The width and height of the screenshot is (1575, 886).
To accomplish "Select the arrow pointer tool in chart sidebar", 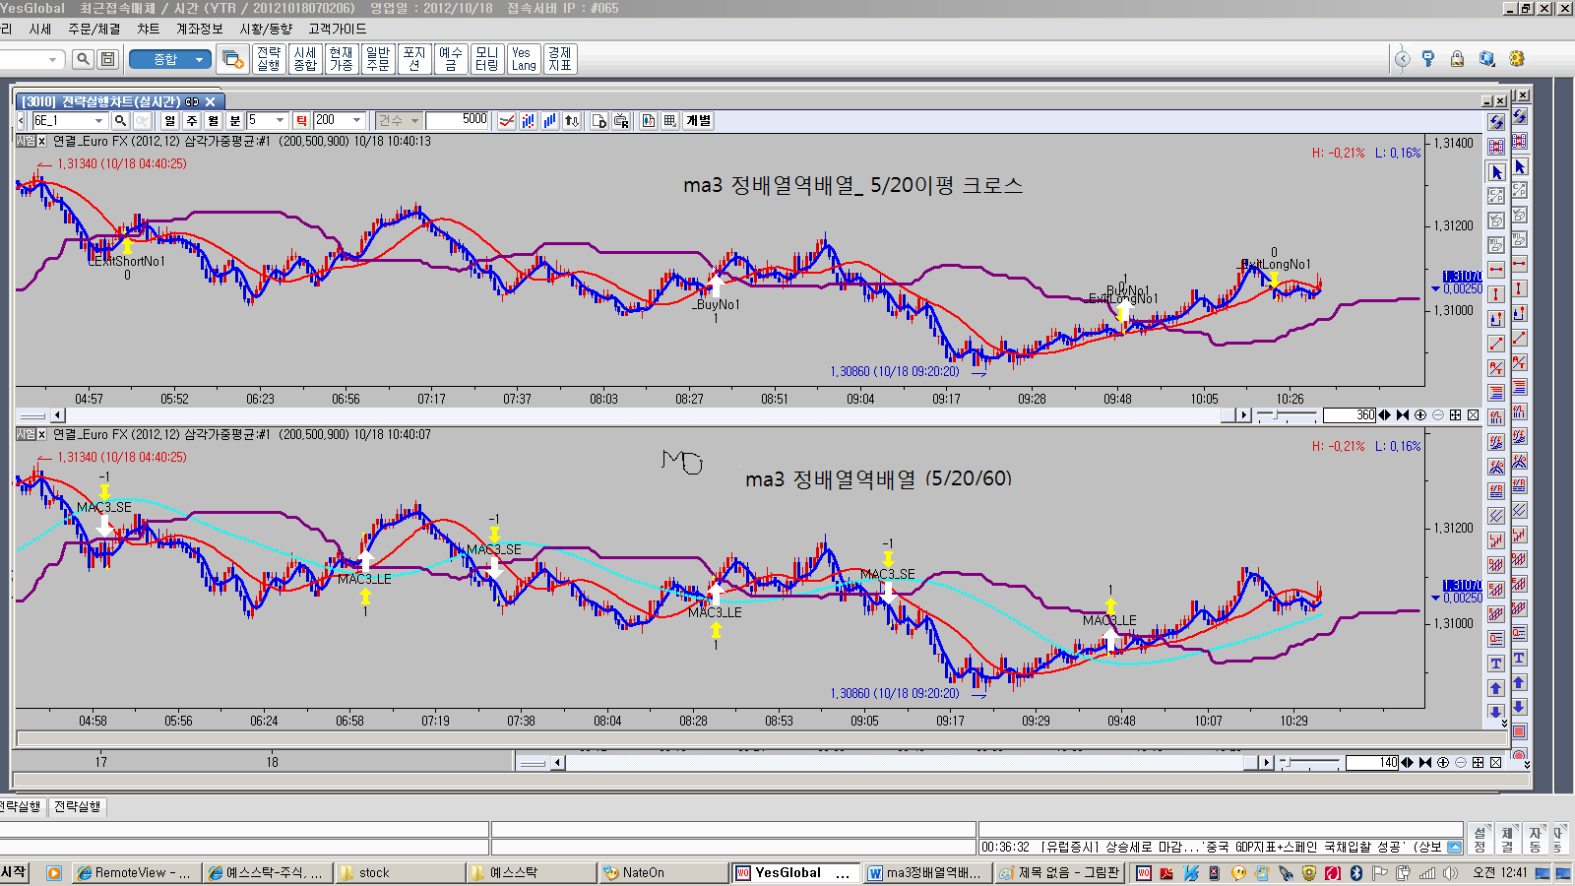I will tap(1496, 172).
